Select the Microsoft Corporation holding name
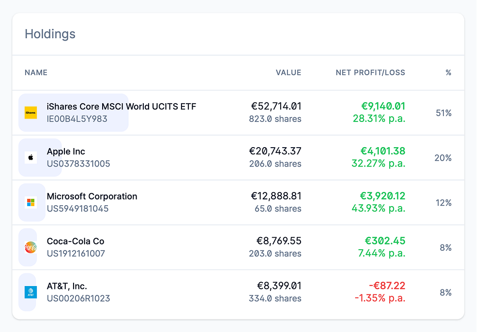484x332 pixels. [x=92, y=196]
